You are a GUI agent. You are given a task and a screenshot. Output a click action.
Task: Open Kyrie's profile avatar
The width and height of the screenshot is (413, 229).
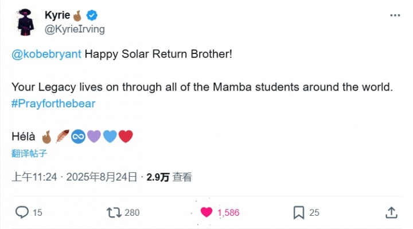25,22
